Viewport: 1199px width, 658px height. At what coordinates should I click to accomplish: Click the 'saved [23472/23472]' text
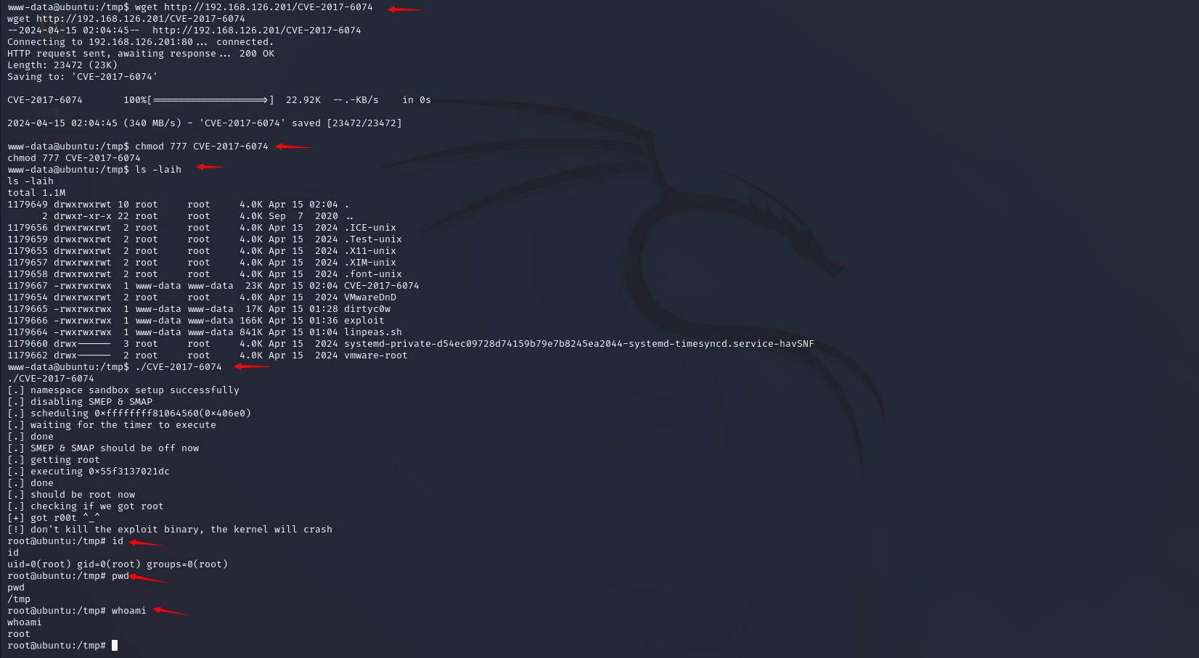pos(347,123)
